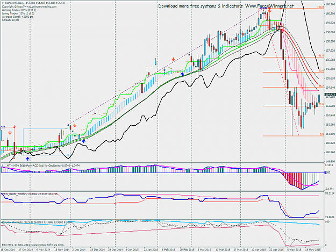Select the Fibonacci 0.0 level label
This screenshot has height=252, width=336.
(x=321, y=134)
